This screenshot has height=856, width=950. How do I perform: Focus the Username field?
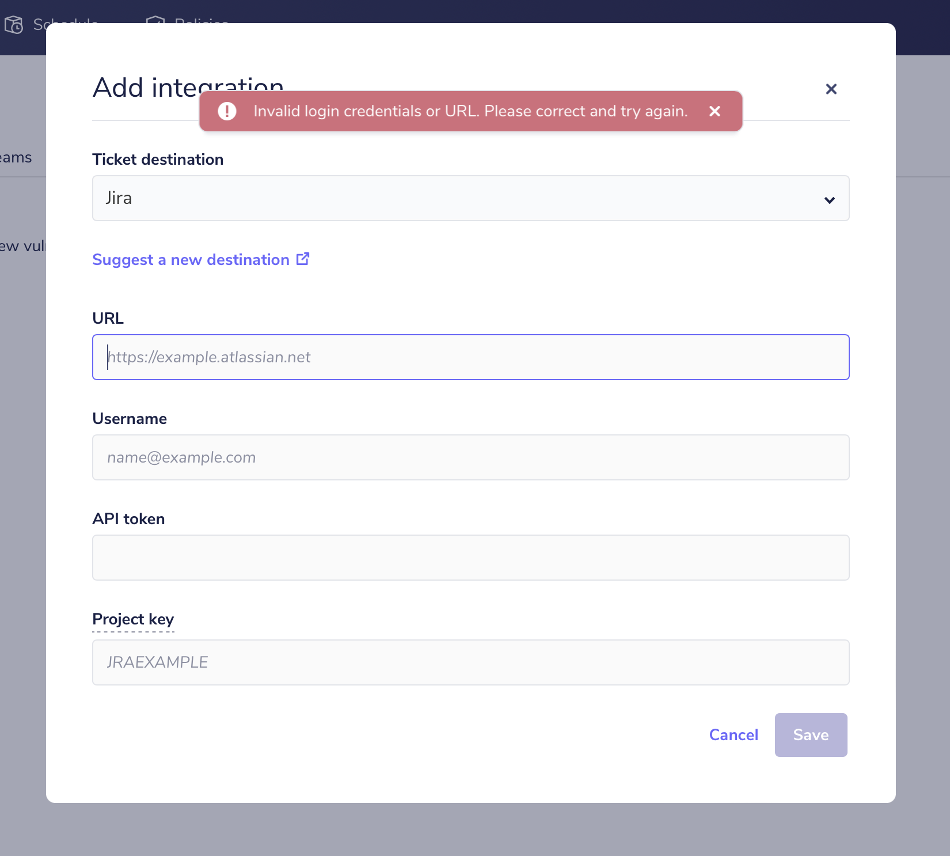point(470,457)
